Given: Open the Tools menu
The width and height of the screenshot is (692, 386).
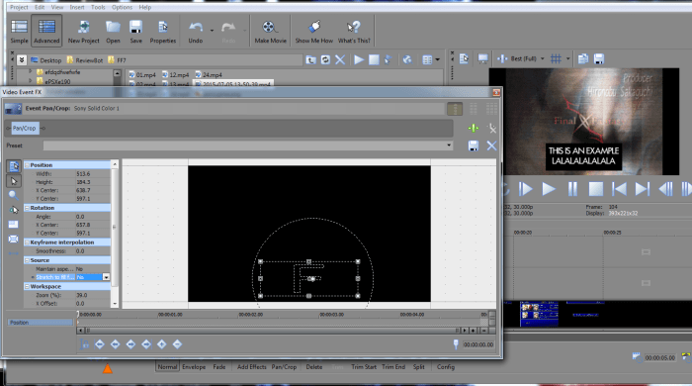Looking at the screenshot, I should coord(98,7).
